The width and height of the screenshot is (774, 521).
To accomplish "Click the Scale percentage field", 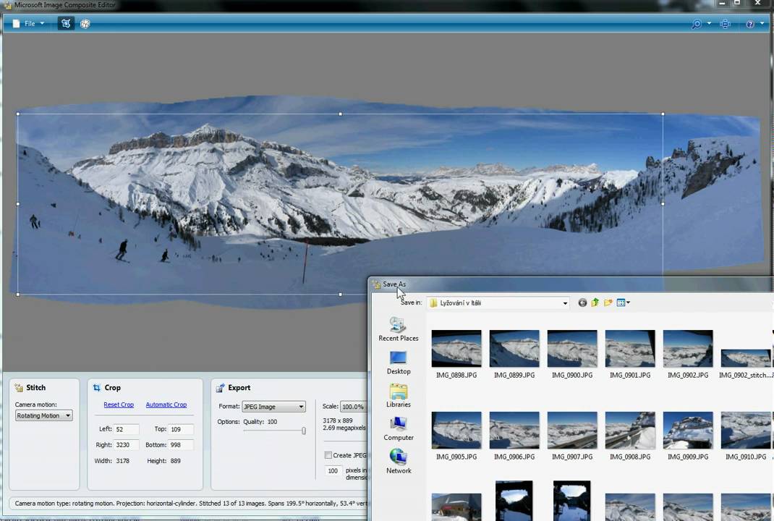I will coord(354,407).
